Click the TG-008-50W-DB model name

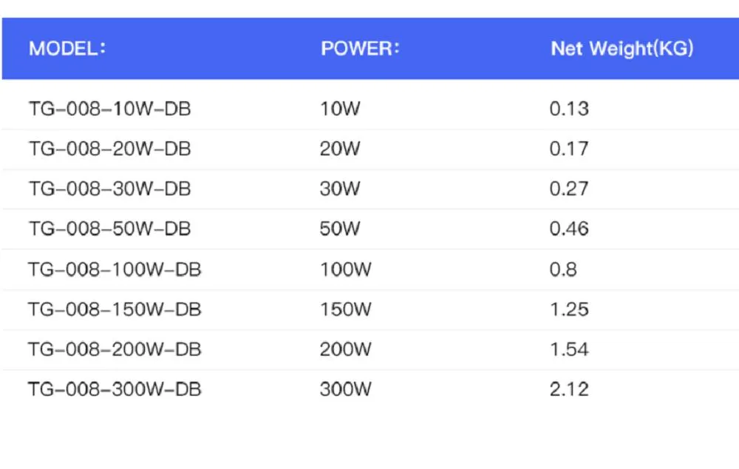109,229
